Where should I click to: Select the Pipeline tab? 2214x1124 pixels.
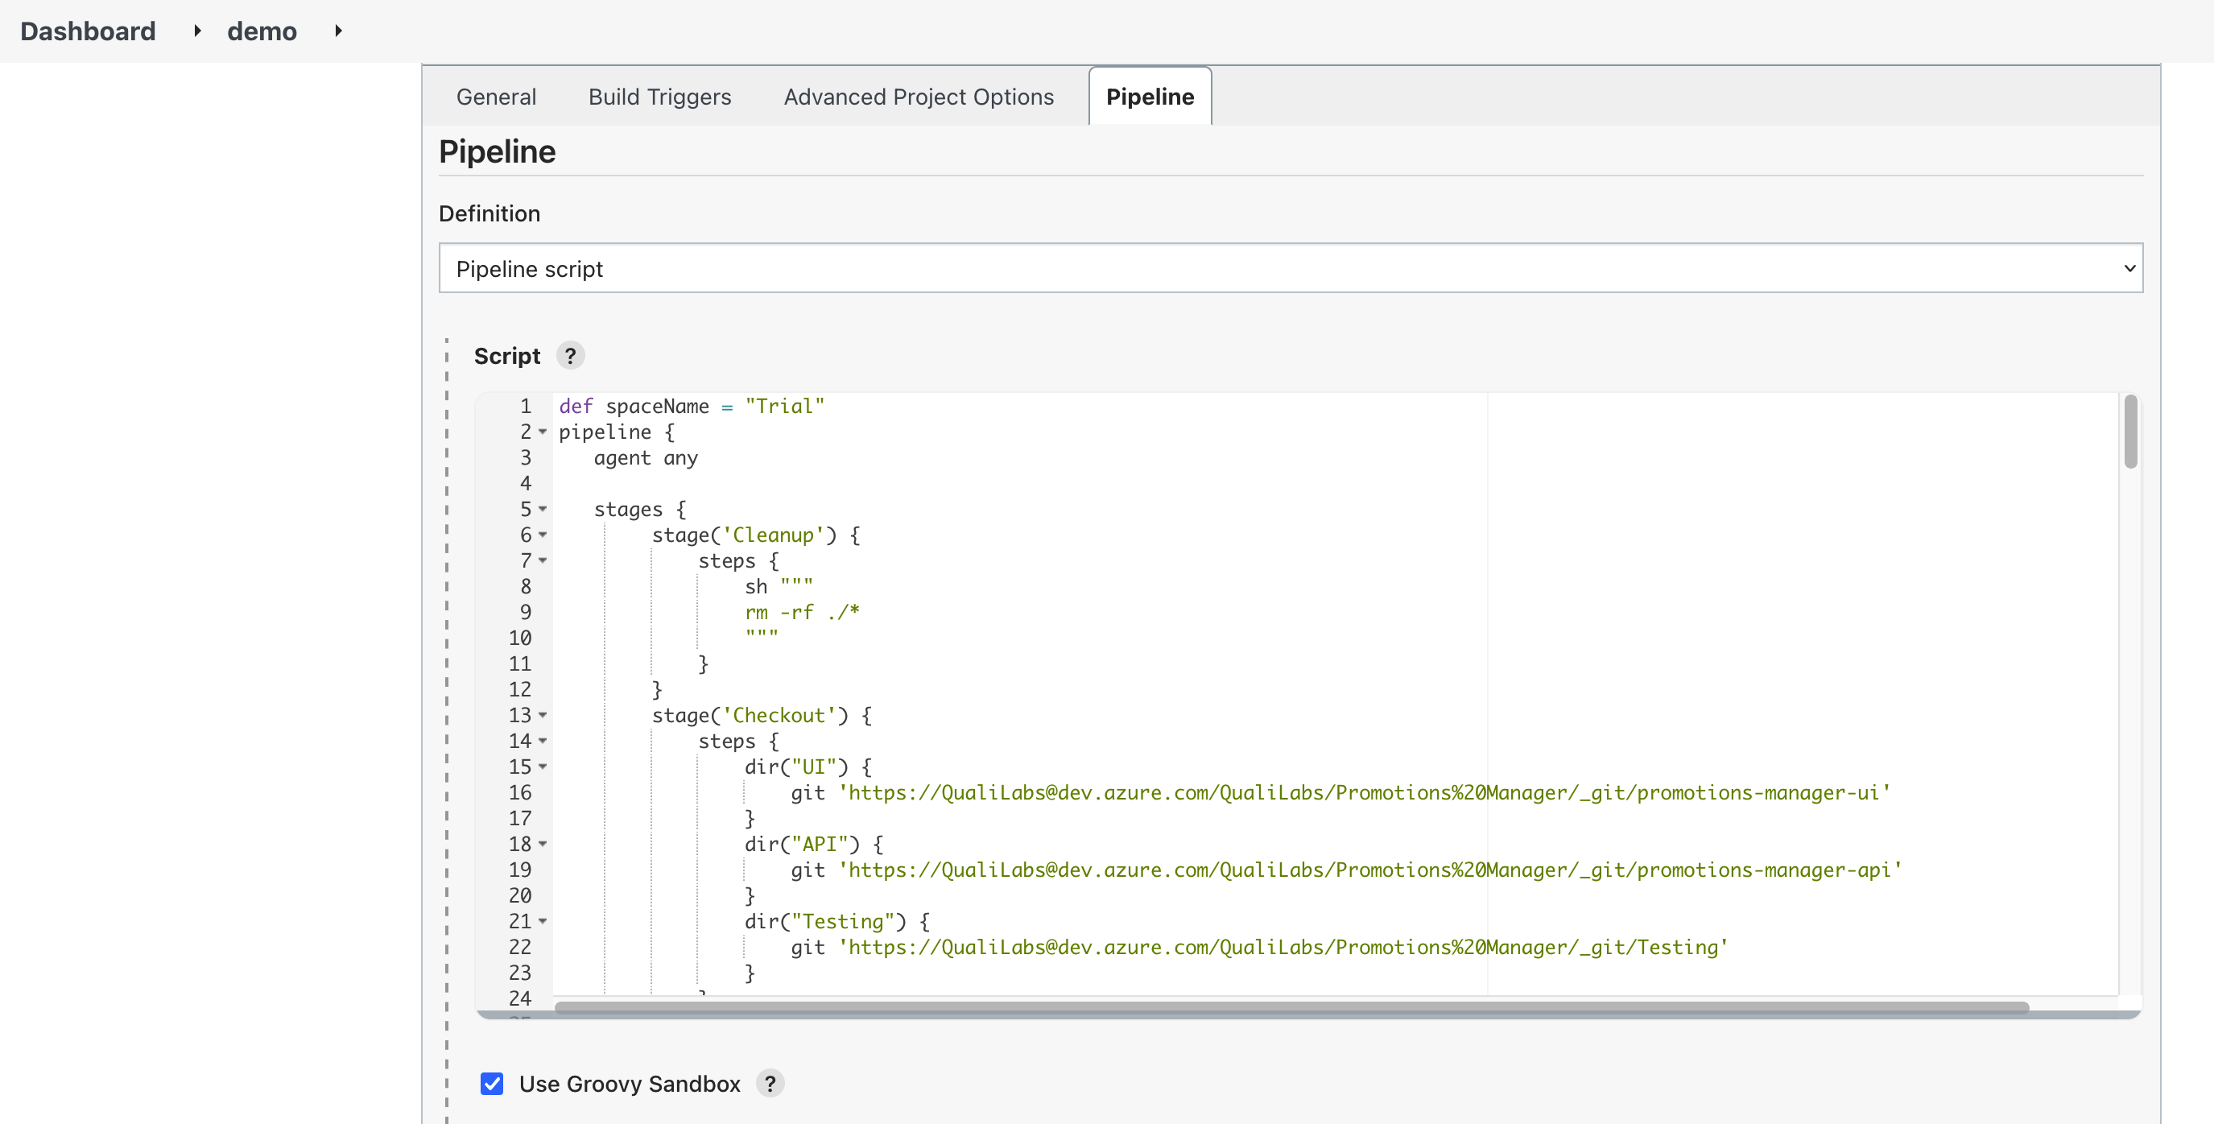click(x=1150, y=97)
